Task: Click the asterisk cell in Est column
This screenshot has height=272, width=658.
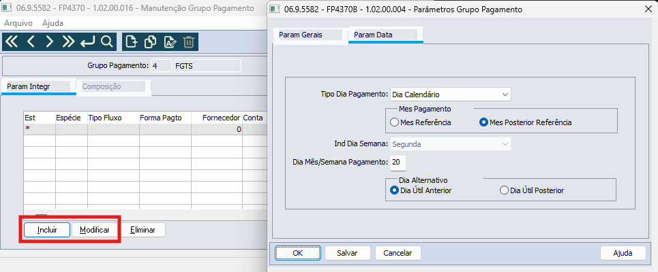Action: tap(40, 129)
